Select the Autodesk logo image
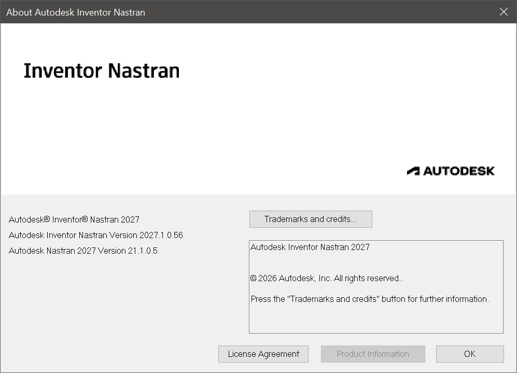 click(451, 171)
